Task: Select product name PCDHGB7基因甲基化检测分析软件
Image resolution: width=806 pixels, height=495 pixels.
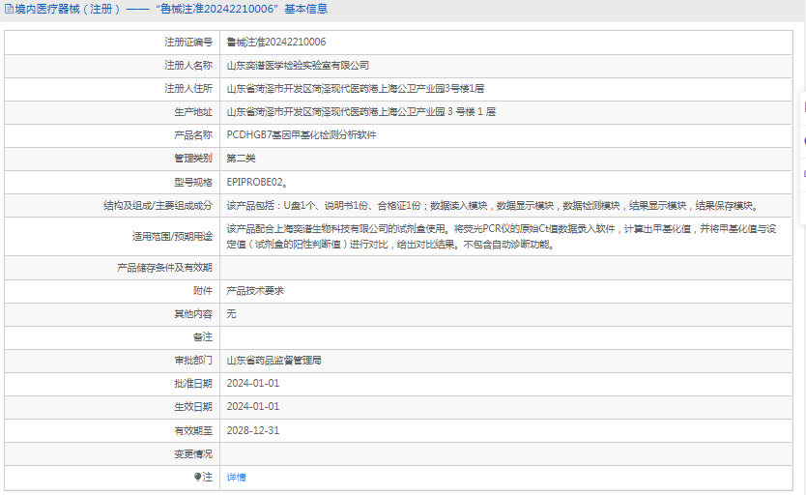Action: coord(302,134)
